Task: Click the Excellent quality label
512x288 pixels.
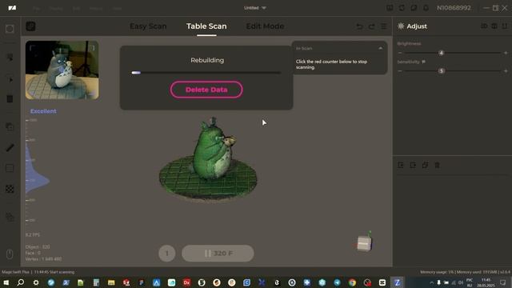Action: click(43, 111)
